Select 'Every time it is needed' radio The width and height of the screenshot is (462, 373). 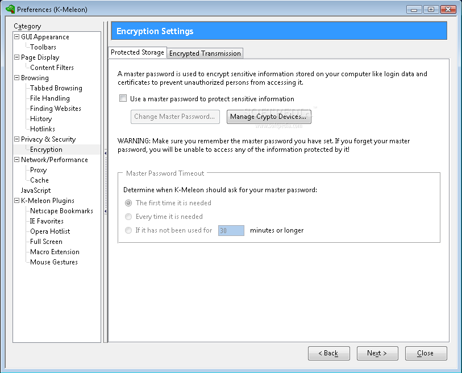click(x=128, y=217)
